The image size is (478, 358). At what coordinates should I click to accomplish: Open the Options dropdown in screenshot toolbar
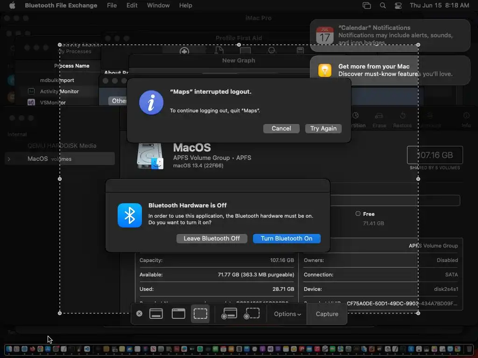point(287,314)
